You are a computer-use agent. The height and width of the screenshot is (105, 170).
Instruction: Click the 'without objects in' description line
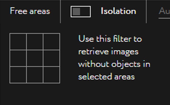[114, 64]
